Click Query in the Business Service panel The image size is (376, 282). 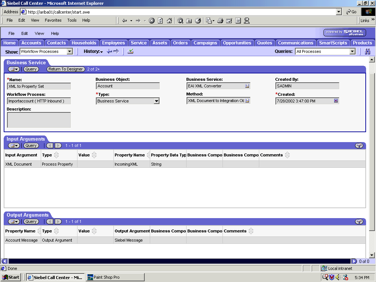pyautogui.click(x=31, y=69)
